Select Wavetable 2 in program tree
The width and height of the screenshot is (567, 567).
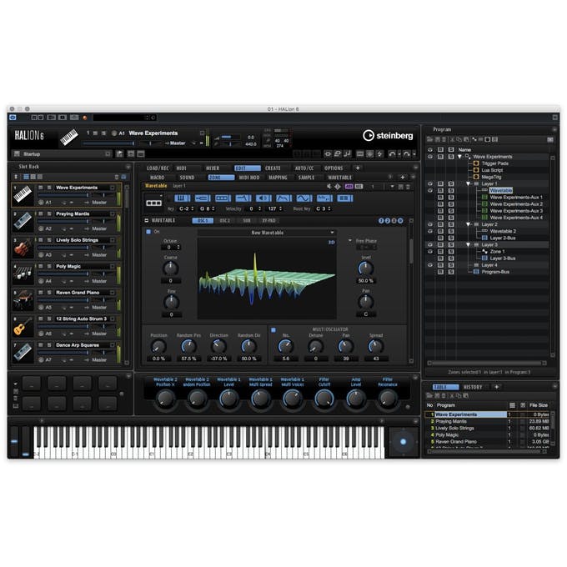pos(503,231)
